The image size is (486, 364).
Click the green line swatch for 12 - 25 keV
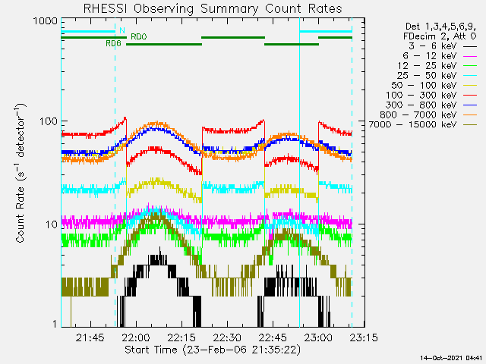(x=470, y=66)
